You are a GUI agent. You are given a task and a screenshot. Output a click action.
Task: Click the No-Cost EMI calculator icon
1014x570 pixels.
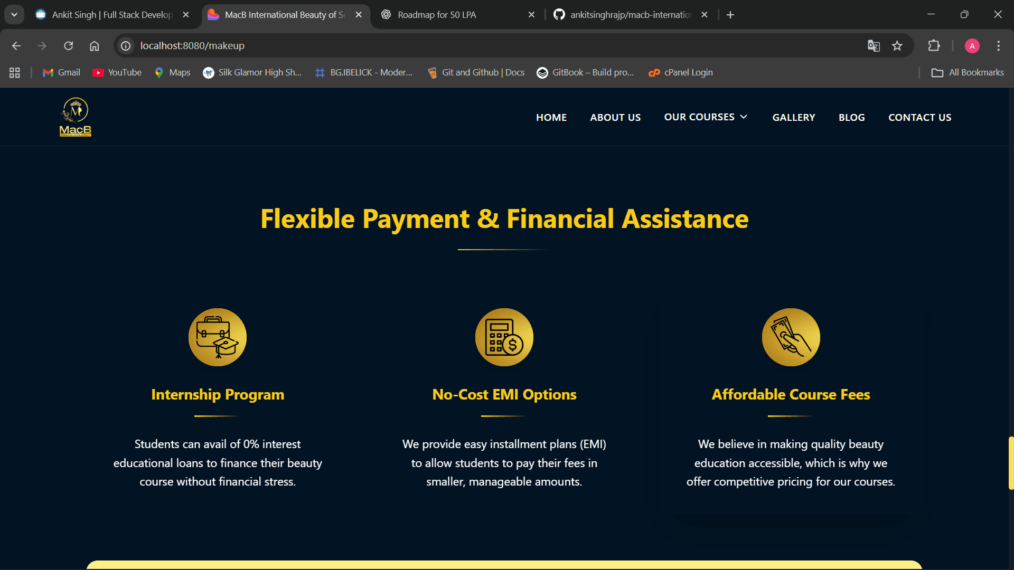(x=504, y=337)
